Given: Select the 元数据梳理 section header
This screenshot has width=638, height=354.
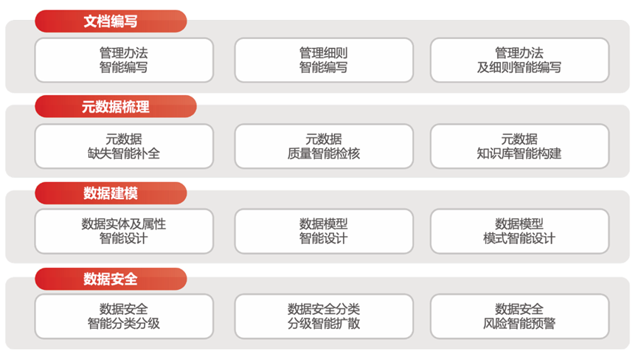Looking at the screenshot, I should (116, 107).
